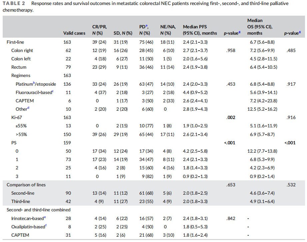Viewport: 307px width, 242px height.
Task: Click footnote g on the PFS p-value header
Action: point(239,32)
